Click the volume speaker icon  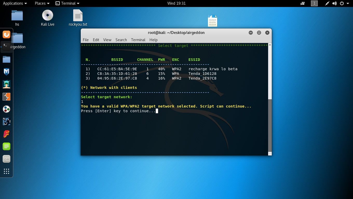[x=335, y=3]
